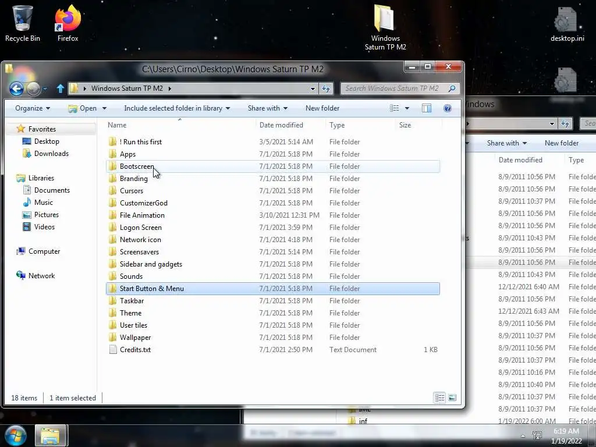Image resolution: width=596 pixels, height=447 pixels.
Task: Open the Recycle Bin desktop icon
Action: 23,23
